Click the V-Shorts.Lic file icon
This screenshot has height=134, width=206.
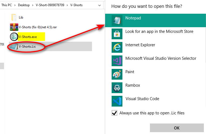tap(14, 47)
